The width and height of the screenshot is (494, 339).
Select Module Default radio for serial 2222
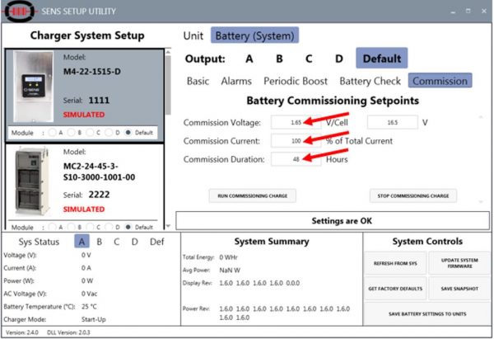click(x=128, y=227)
